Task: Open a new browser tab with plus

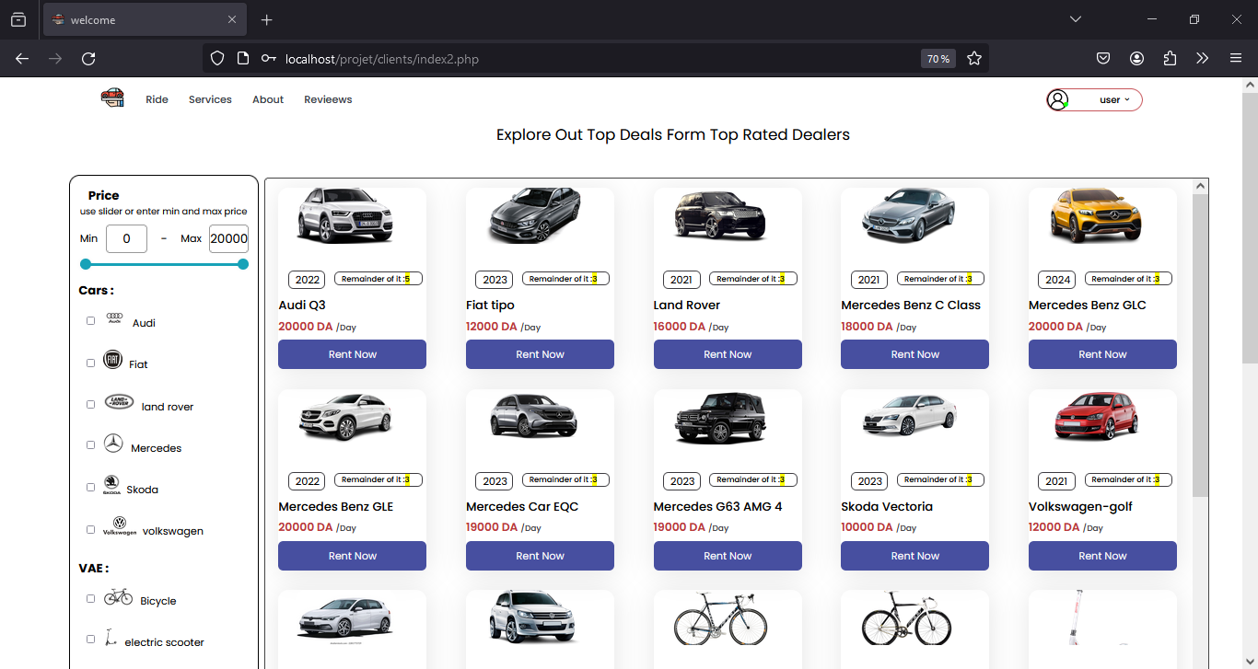Action: (x=267, y=19)
